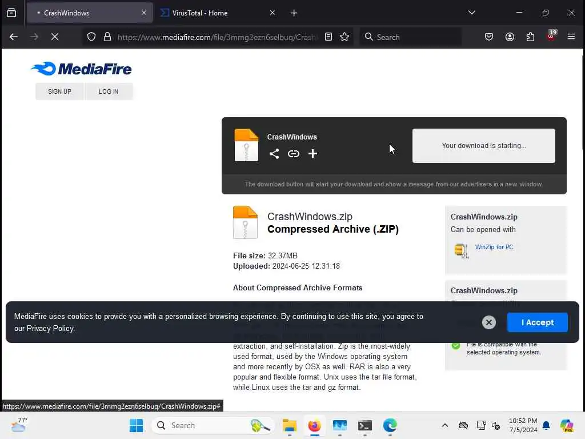Click the notification bell icon
Screen dimensions: 585x439
point(546,425)
